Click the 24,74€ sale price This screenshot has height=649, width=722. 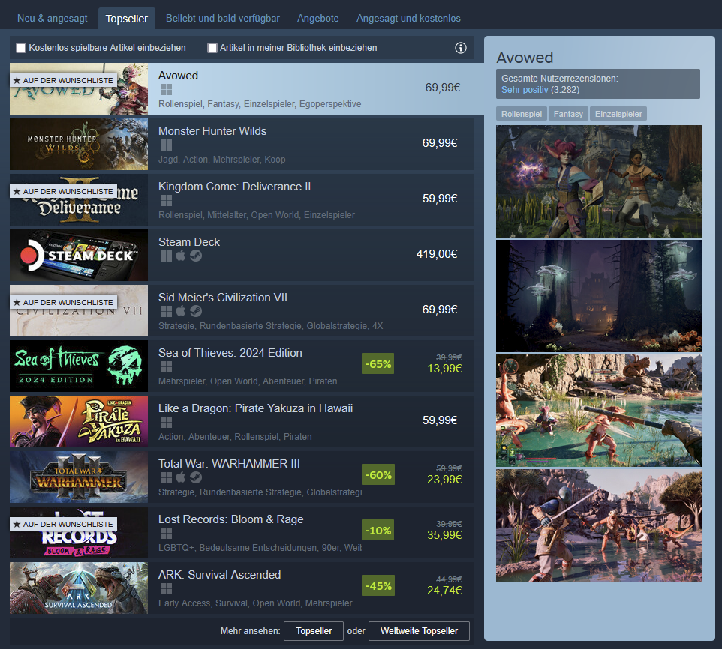coord(444,590)
